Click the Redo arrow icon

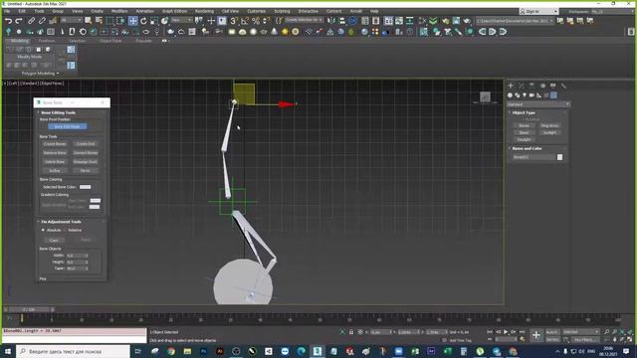pyautogui.click(x=19, y=20)
